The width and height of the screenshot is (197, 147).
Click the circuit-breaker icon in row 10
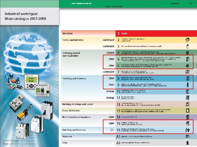(187, 91)
